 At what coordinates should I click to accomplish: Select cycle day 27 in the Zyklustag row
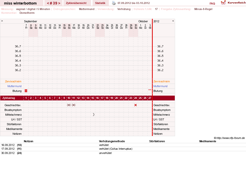[x=150, y=98]
